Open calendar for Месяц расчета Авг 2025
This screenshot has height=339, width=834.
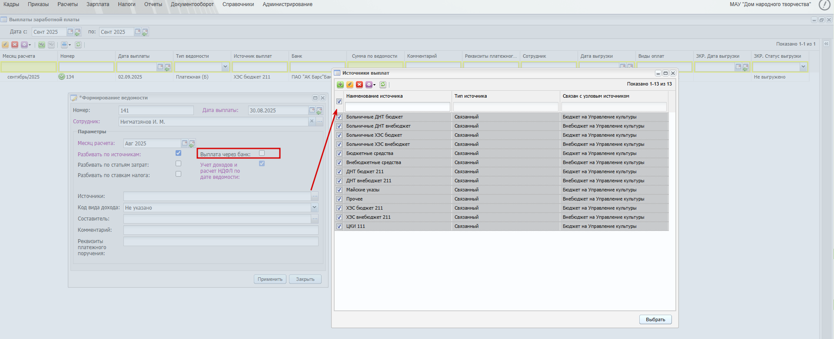185,143
